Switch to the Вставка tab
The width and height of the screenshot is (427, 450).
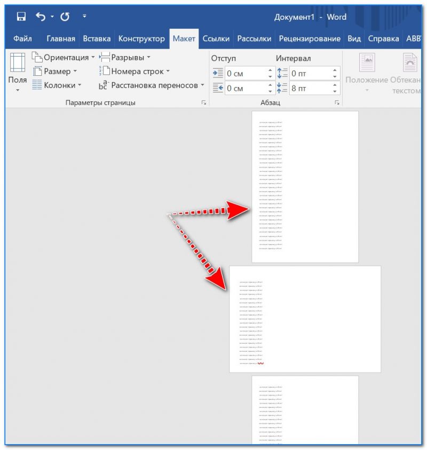point(97,38)
